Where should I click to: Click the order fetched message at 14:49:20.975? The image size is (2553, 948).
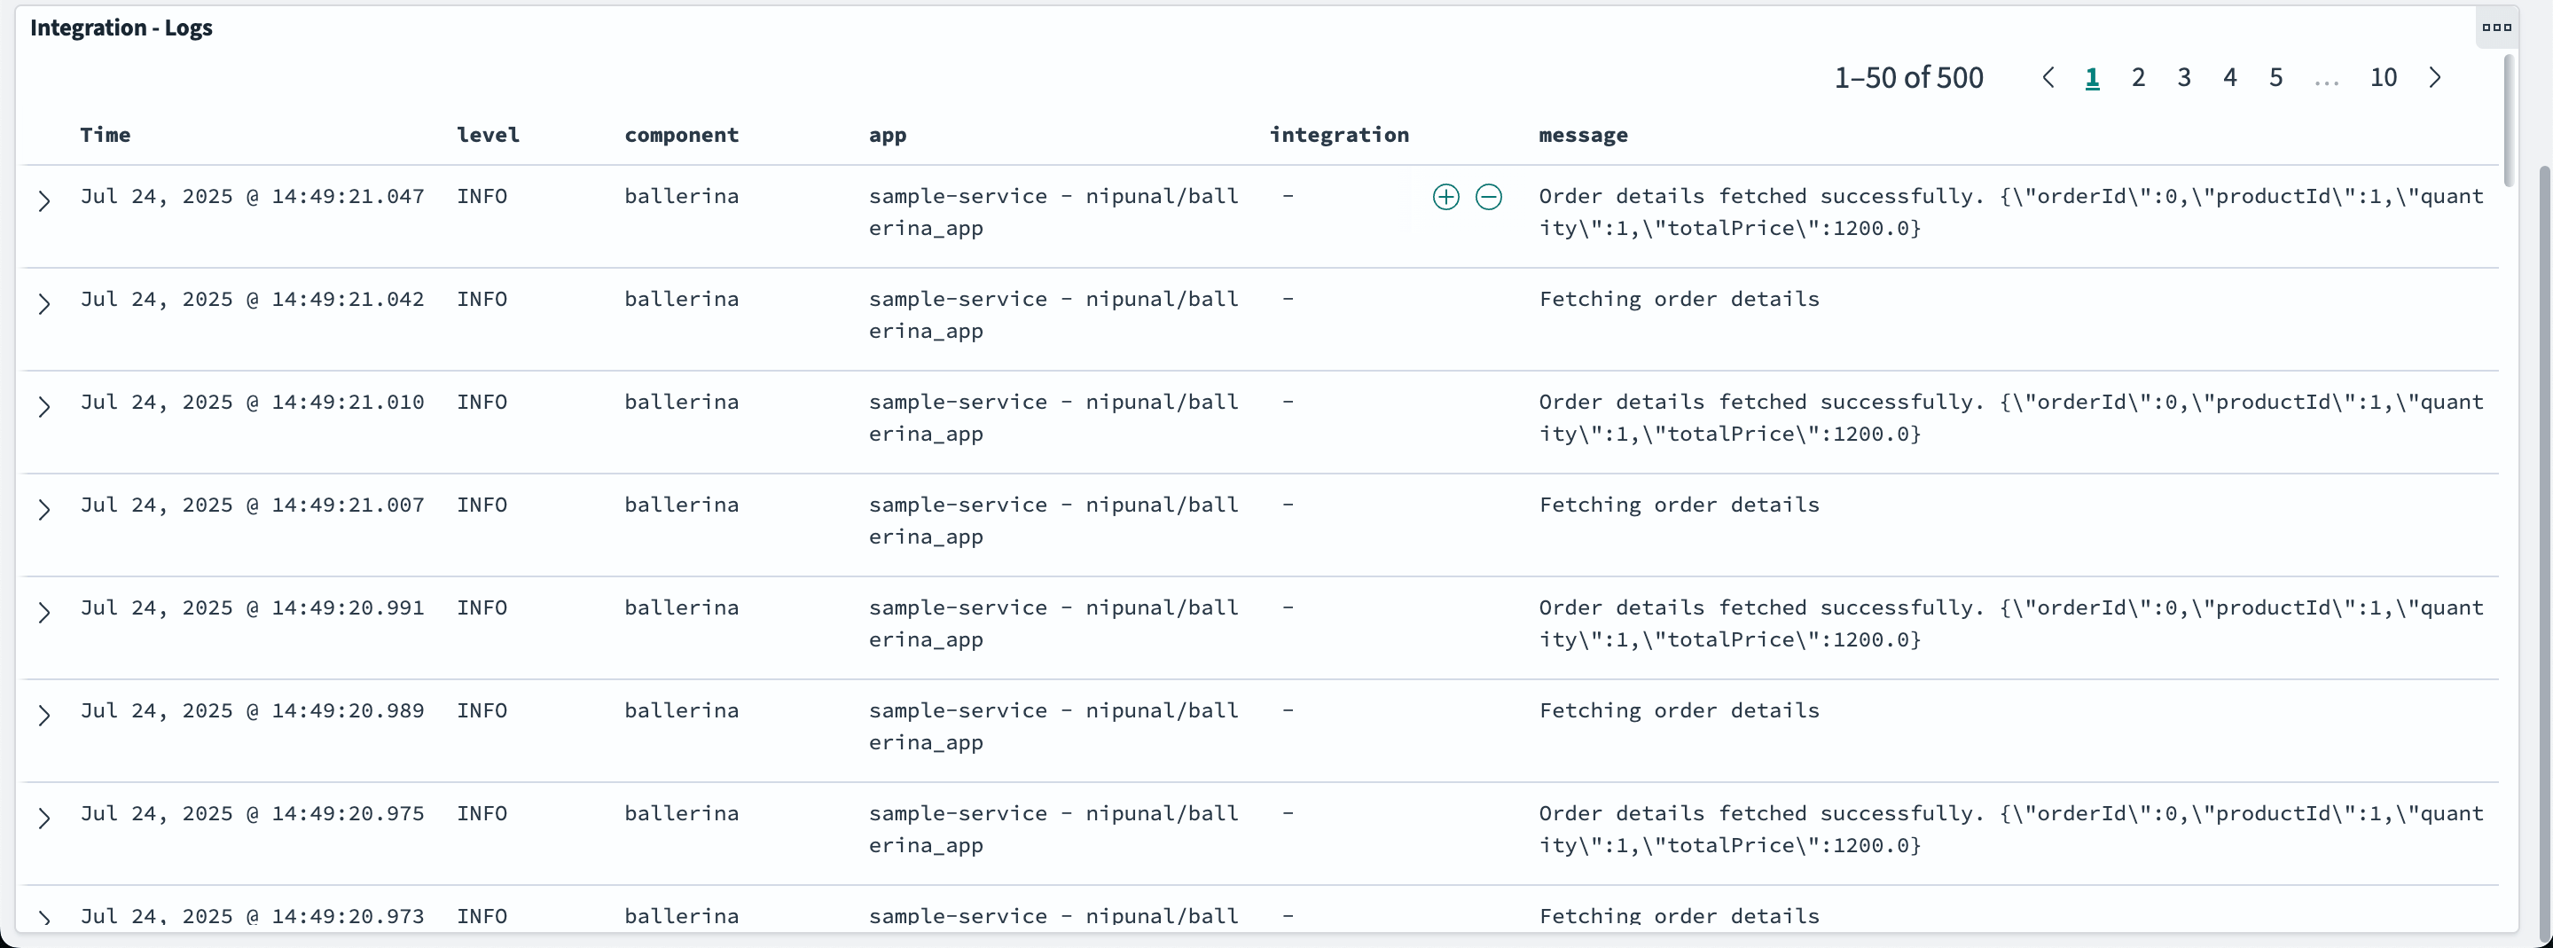2011,829
